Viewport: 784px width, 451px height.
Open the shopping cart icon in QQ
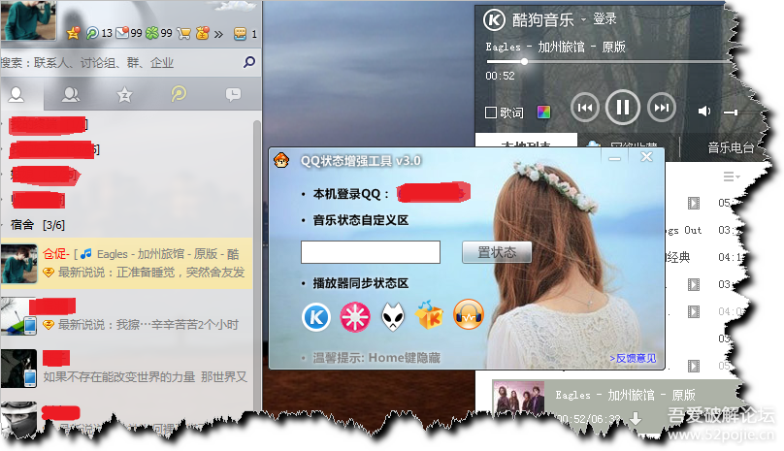point(183,34)
